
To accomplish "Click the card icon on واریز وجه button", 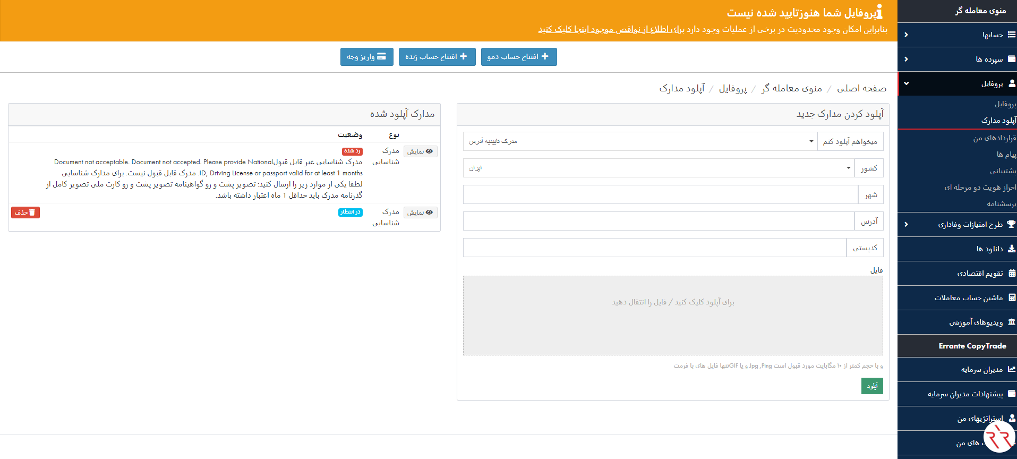I will pyautogui.click(x=381, y=56).
